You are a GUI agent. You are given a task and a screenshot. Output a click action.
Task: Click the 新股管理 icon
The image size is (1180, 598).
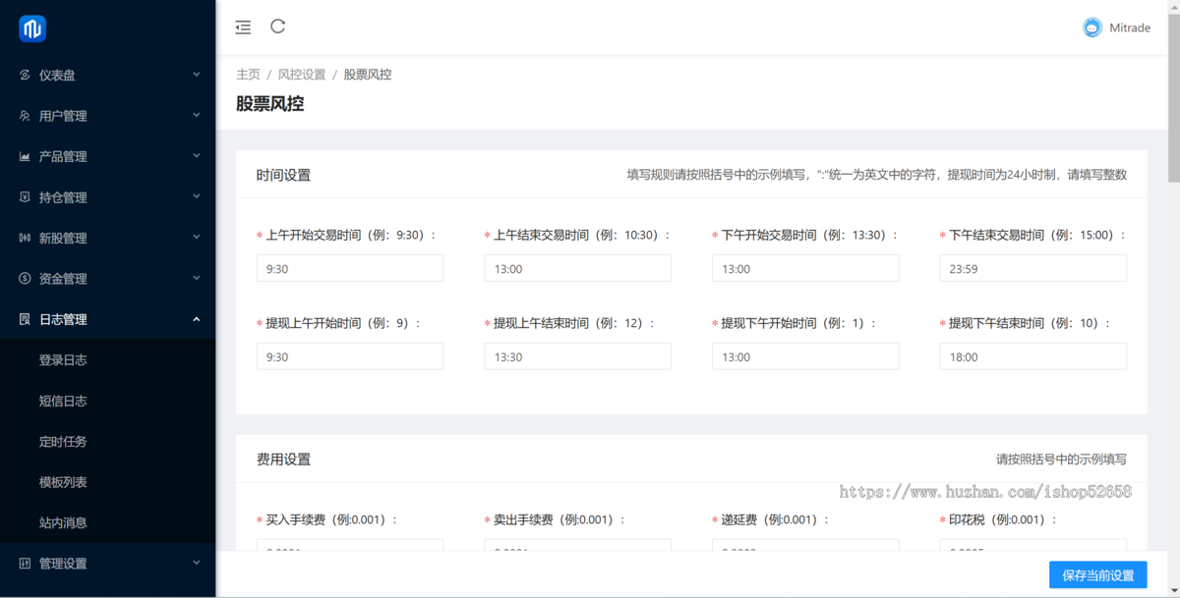tap(25, 238)
